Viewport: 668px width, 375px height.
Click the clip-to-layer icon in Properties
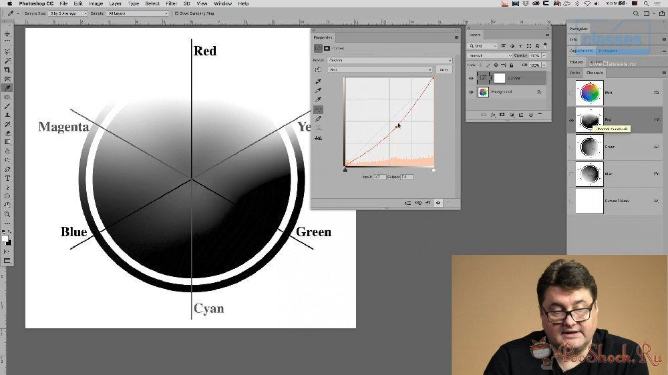pos(407,202)
